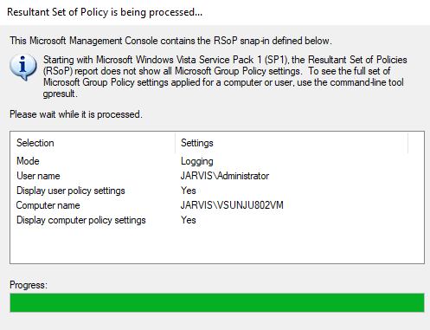The image size is (430, 330).
Task: Click the Please wait while it is processed text
Action: 76,114
